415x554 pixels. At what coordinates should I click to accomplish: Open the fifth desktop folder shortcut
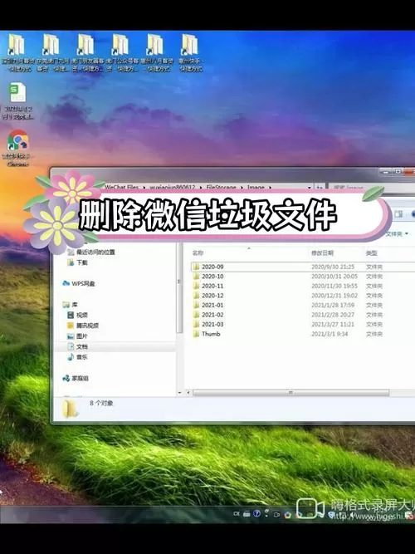[x=155, y=53]
